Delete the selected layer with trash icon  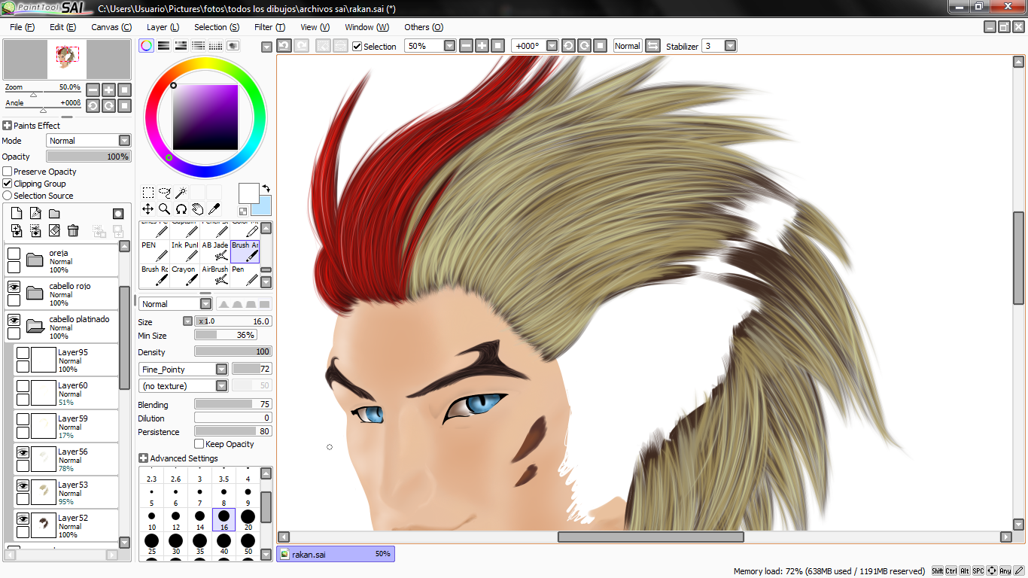point(73,230)
